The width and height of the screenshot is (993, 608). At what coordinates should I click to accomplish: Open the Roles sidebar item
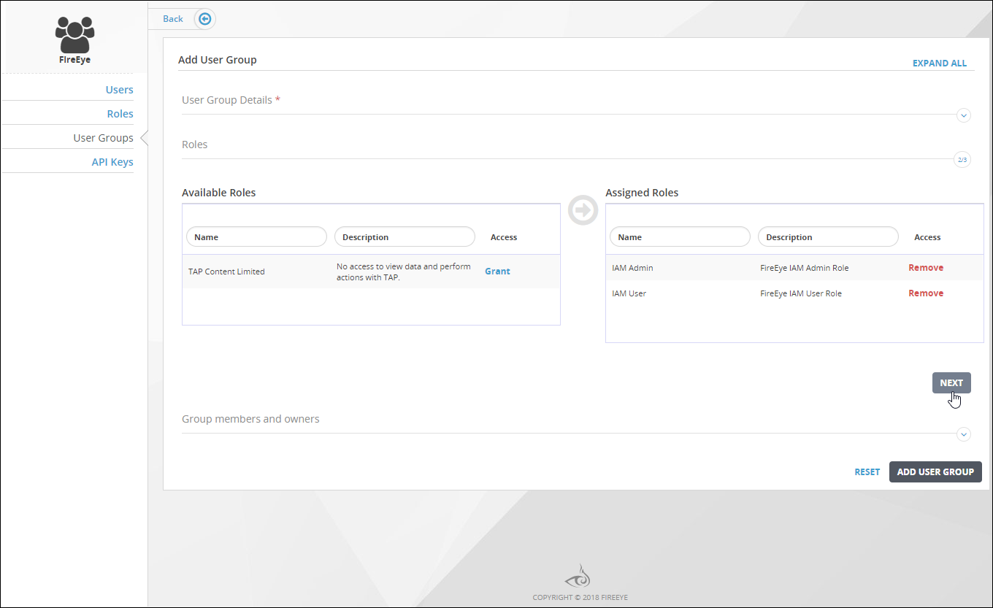click(x=120, y=114)
